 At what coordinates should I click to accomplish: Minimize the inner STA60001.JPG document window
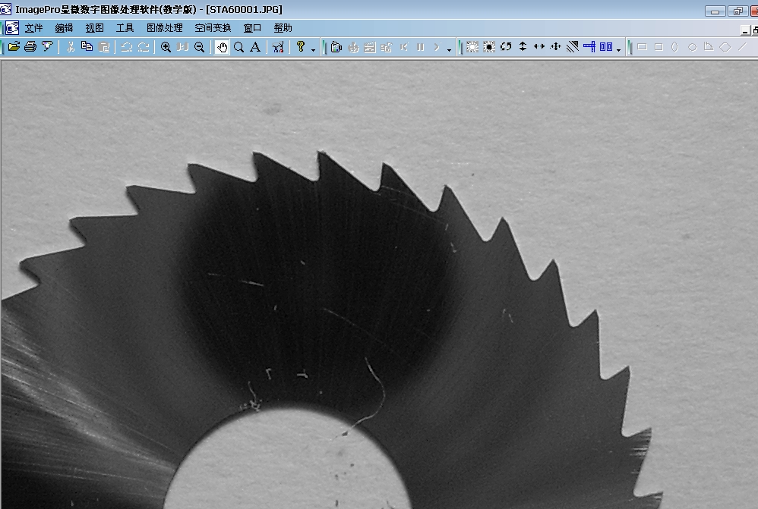click(745, 31)
